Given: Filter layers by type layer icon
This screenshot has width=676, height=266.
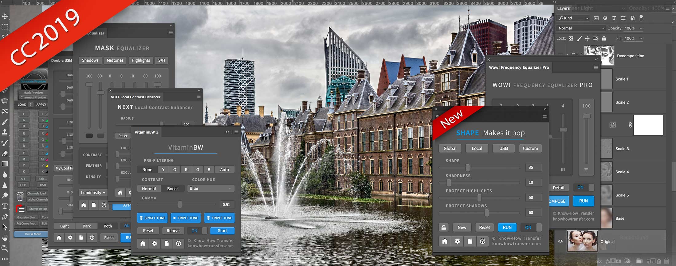Looking at the screenshot, I should [x=614, y=18].
